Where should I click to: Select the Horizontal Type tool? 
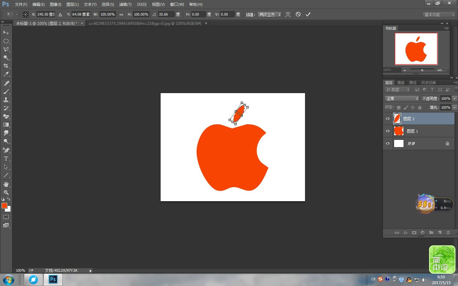[6, 159]
